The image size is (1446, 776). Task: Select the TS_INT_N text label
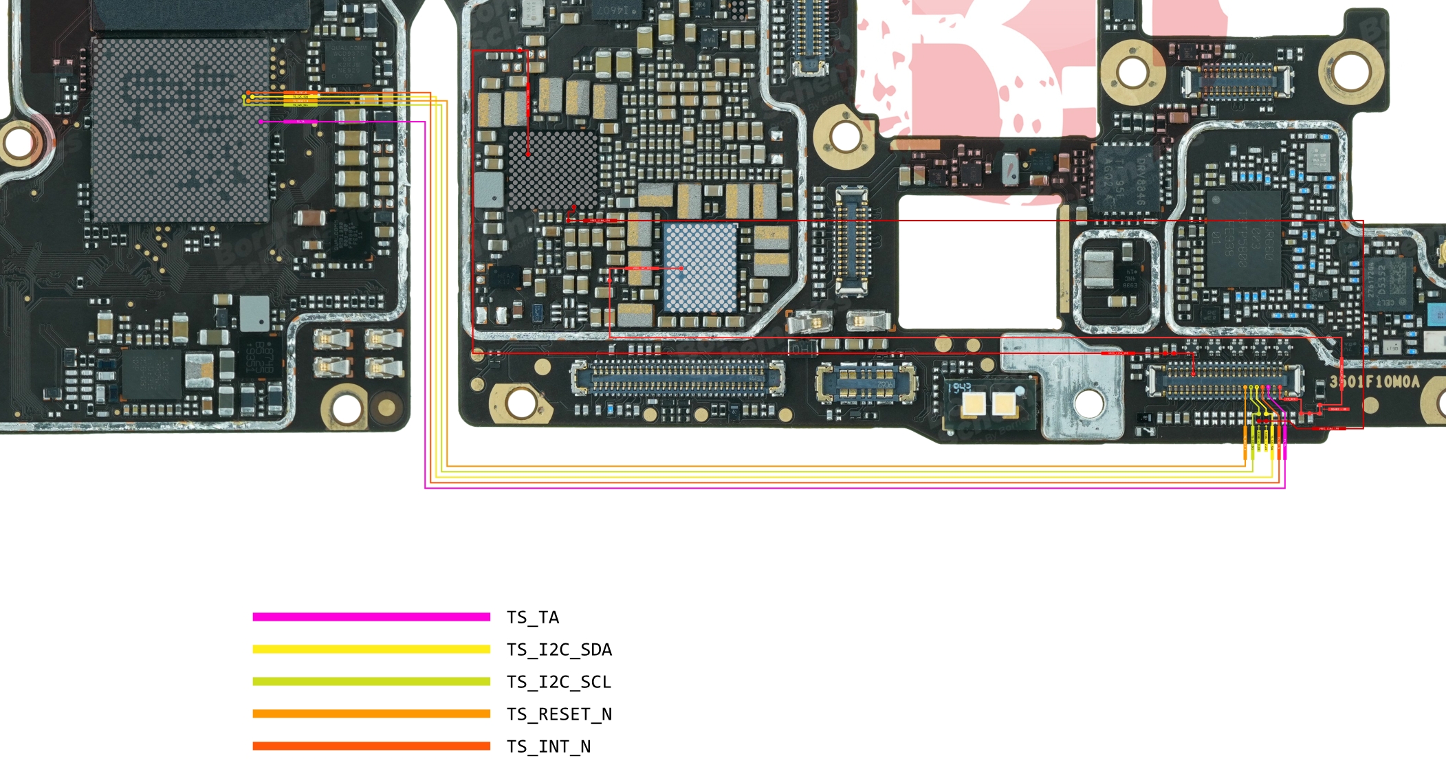549,746
